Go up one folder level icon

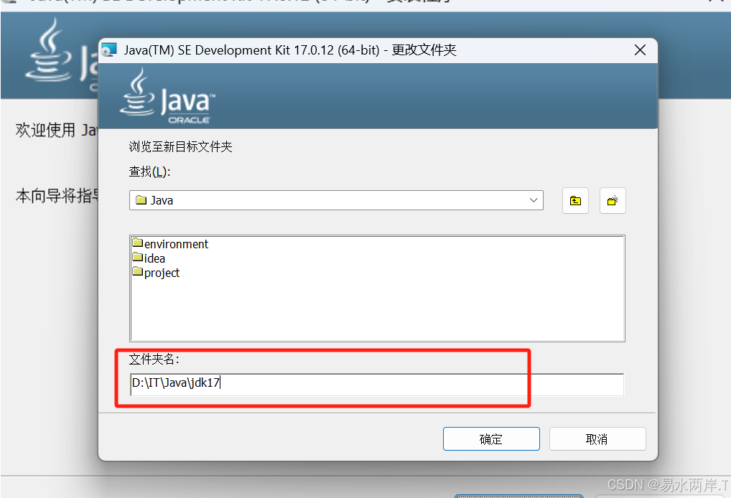click(575, 201)
